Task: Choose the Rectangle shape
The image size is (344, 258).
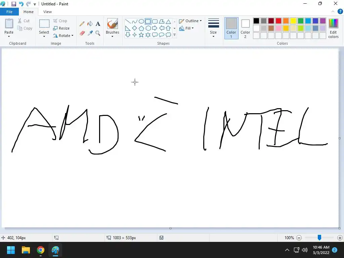Action: pos(148,21)
